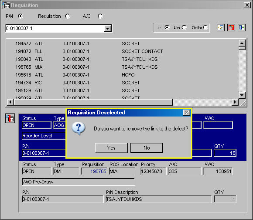Click the list's horizontal scrollbar right arrow
This screenshot has height=220, width=253.
point(235,102)
